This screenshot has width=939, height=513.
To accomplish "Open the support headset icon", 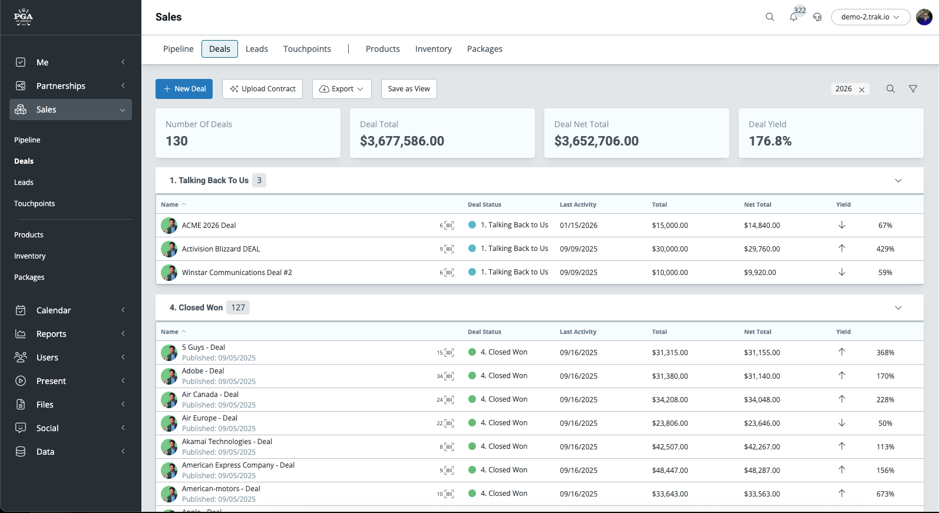I will 817,17.
